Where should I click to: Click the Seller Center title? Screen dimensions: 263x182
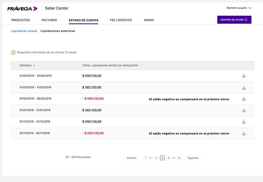pos(57,8)
